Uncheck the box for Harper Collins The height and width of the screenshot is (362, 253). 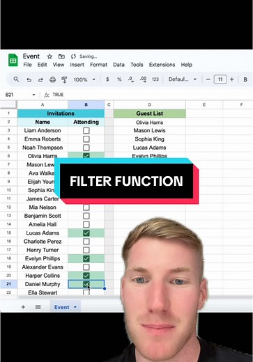(86, 276)
